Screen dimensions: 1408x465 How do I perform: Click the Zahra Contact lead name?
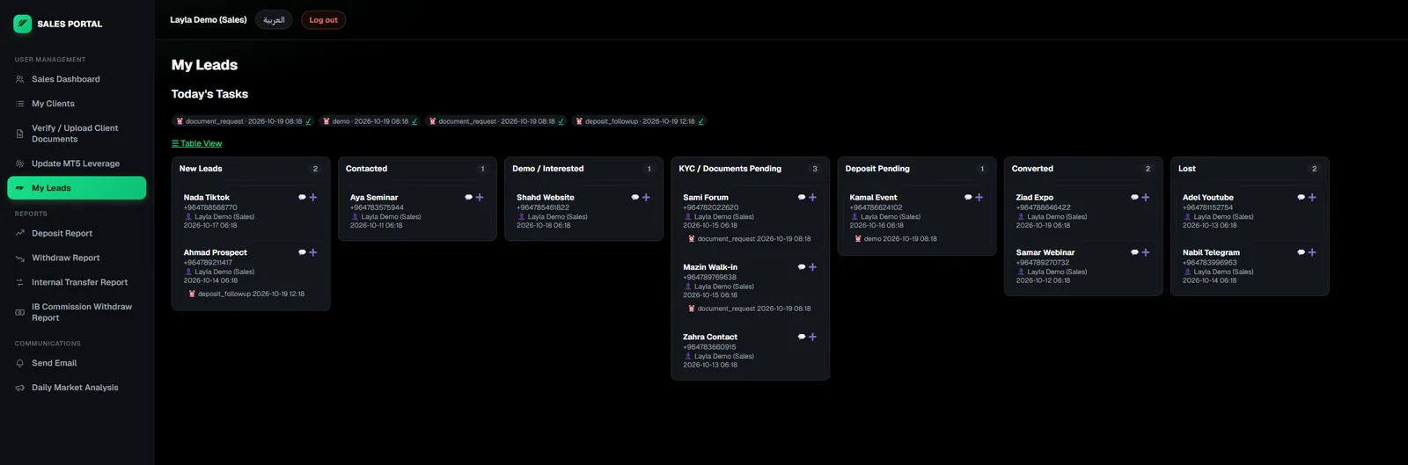[710, 337]
